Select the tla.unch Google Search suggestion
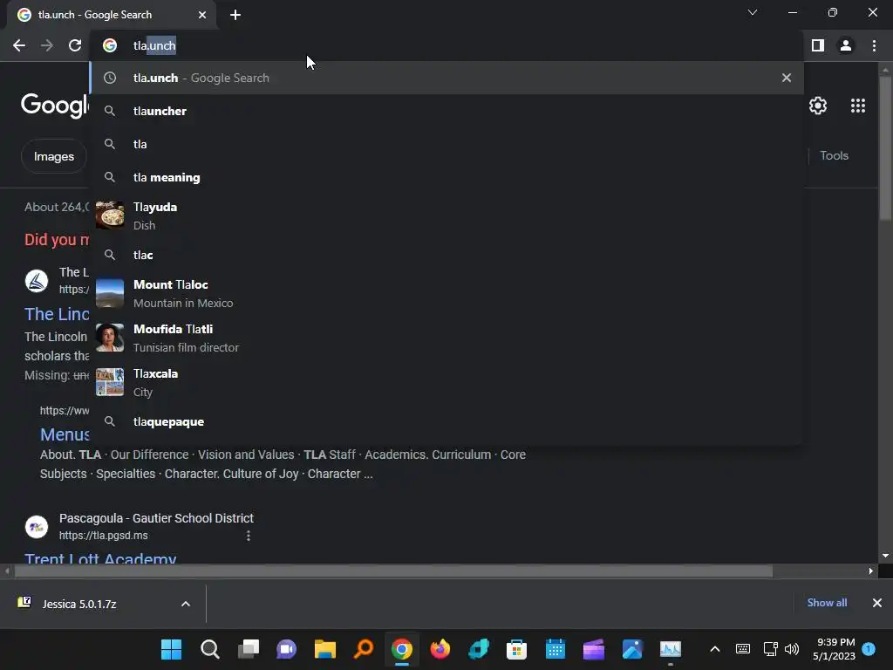Image resolution: width=893 pixels, height=670 pixels. [447, 78]
